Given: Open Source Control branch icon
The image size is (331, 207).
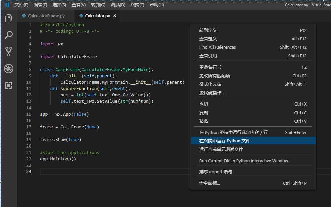Looking at the screenshot, I should [9, 51].
